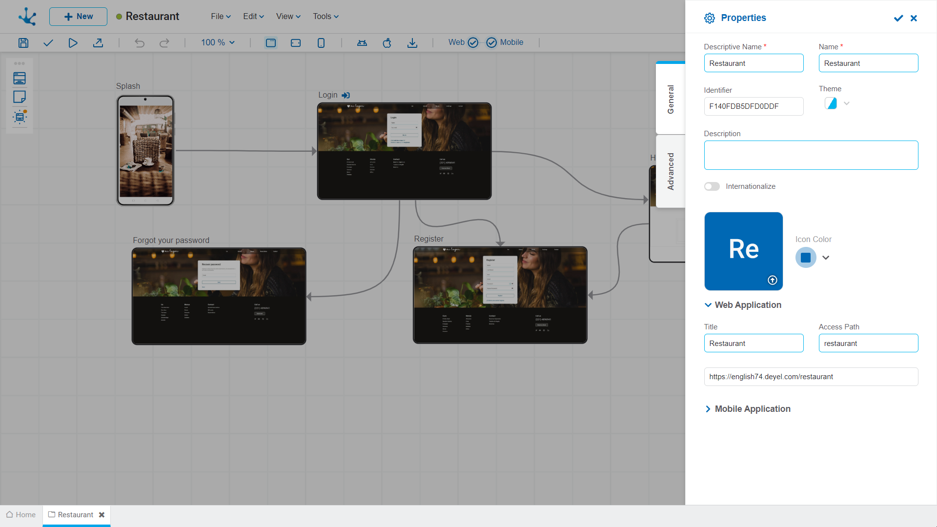Click the Download icon in toolbar
Image resolution: width=937 pixels, height=527 pixels.
pyautogui.click(x=412, y=43)
